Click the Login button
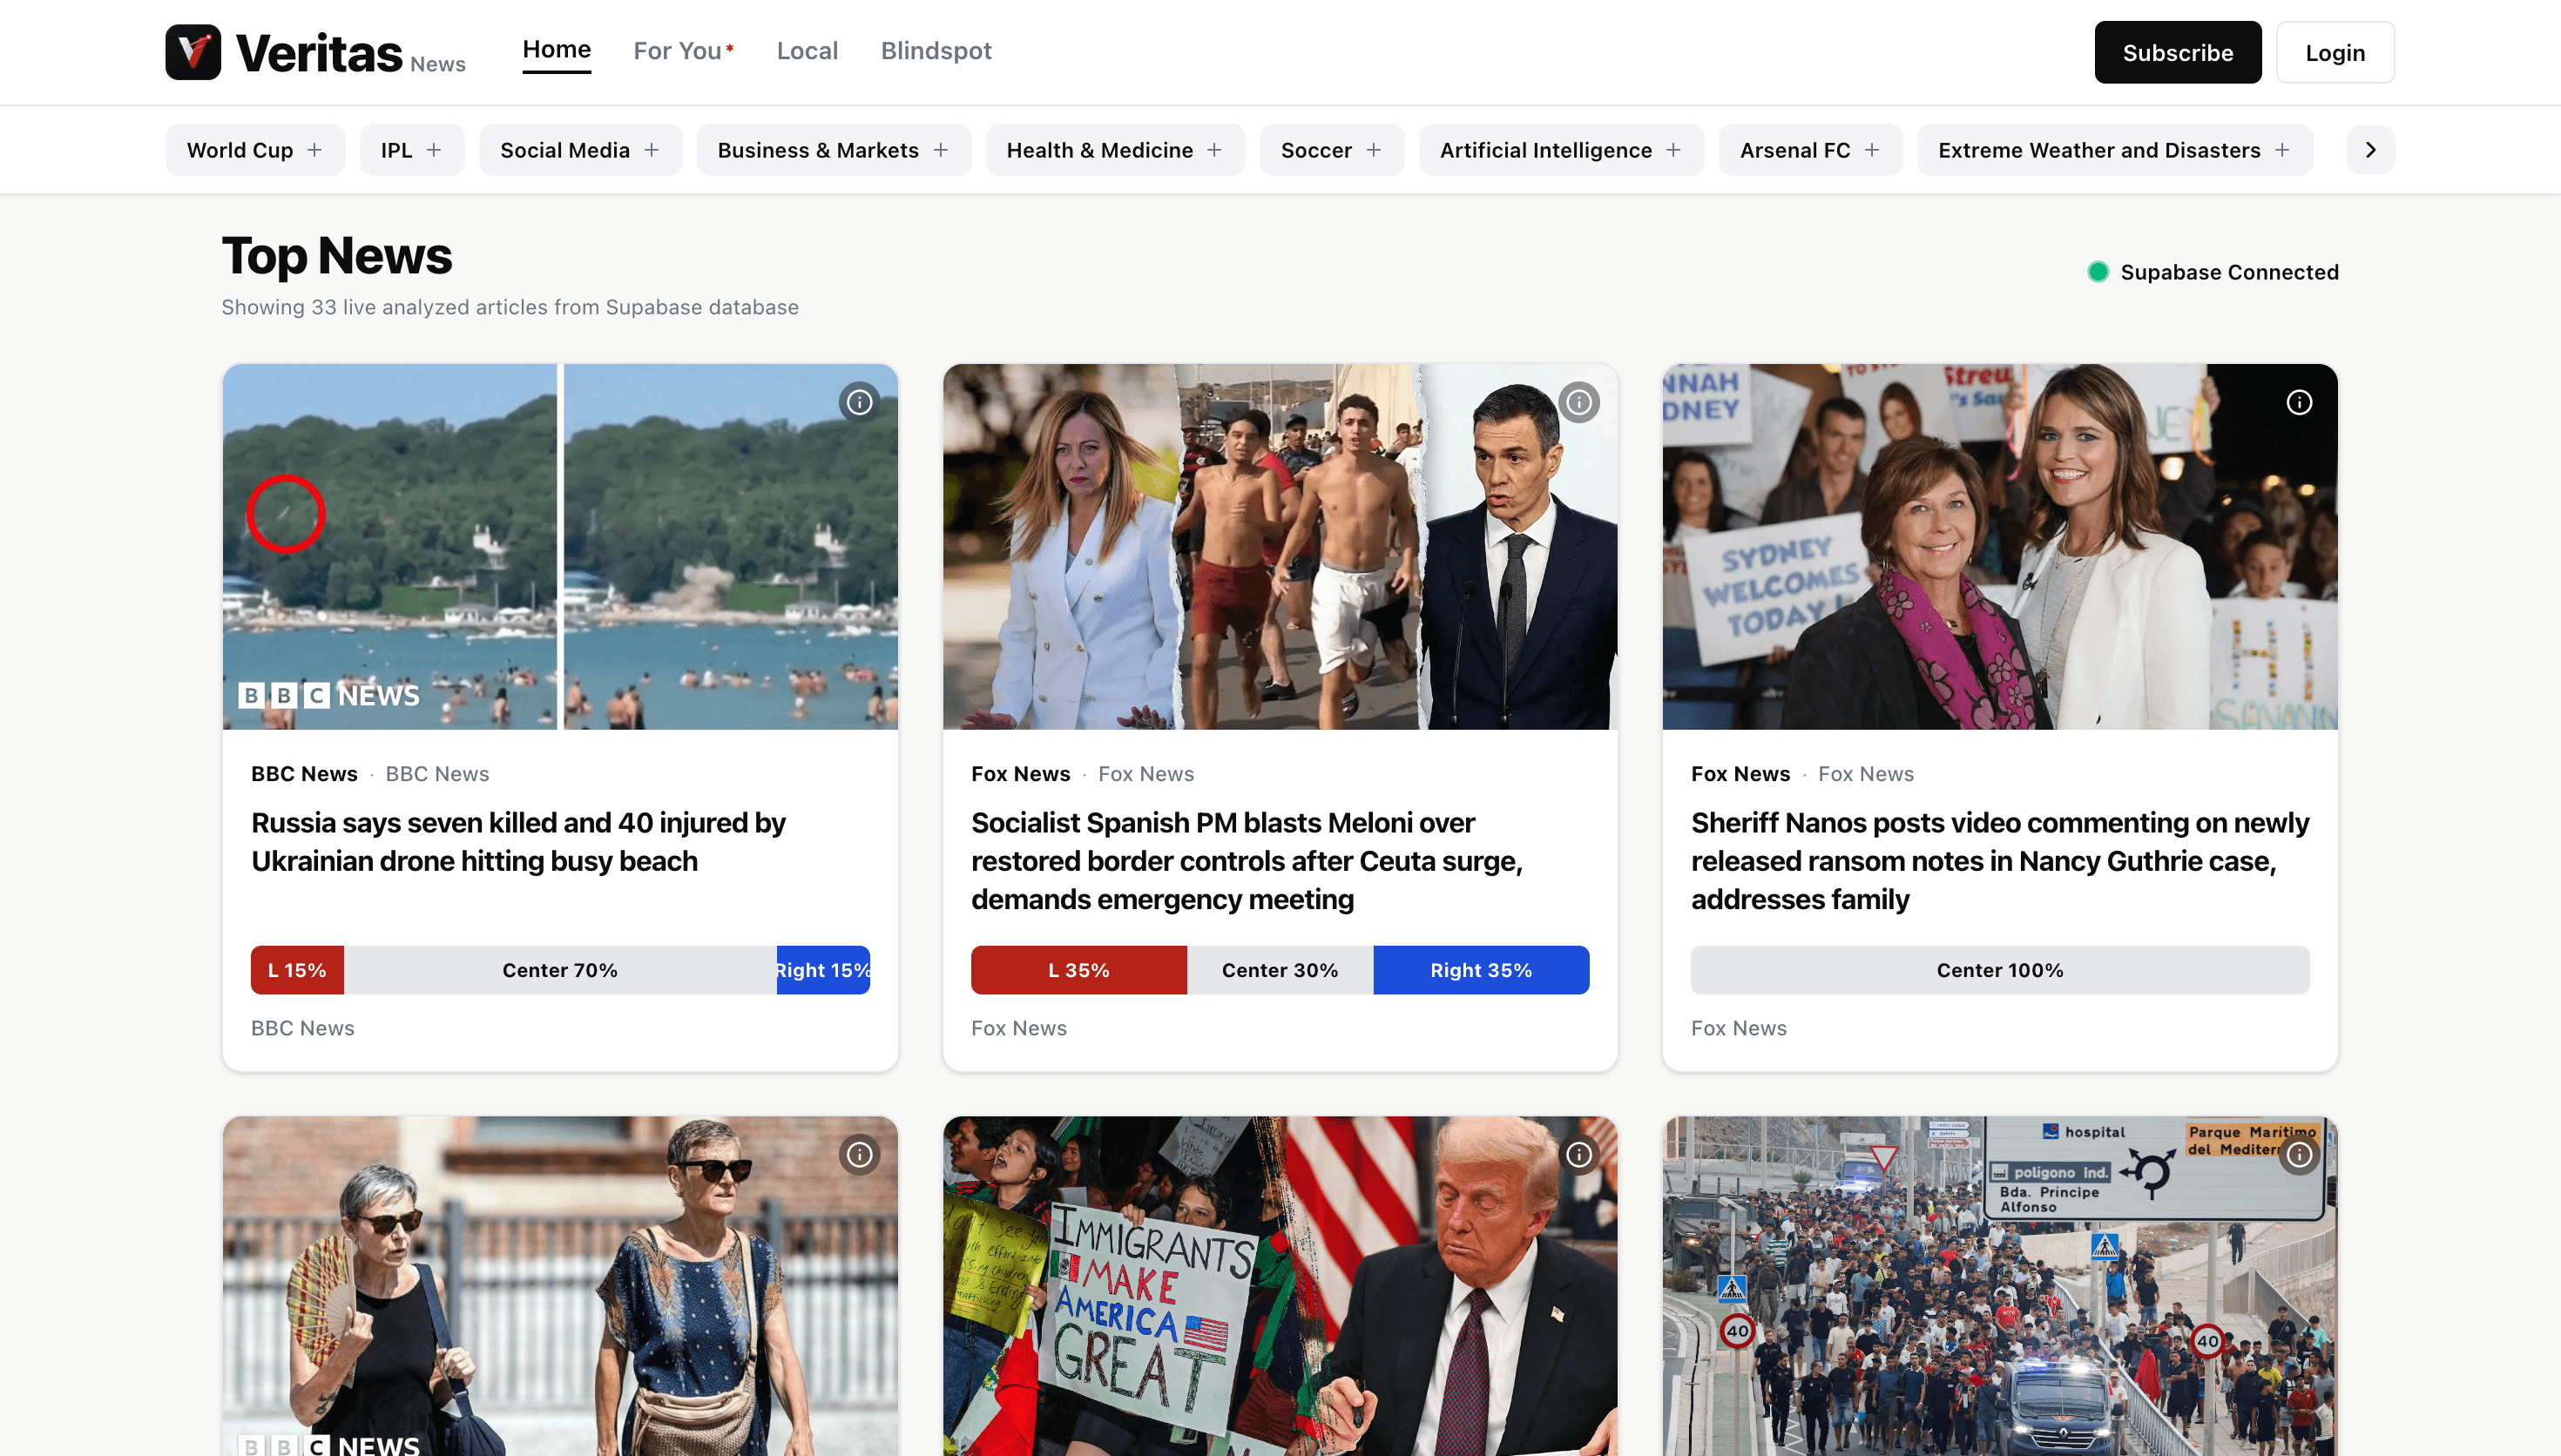The height and width of the screenshot is (1456, 2561). [2335, 52]
